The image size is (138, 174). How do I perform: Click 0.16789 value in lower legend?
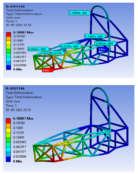click(19, 123)
